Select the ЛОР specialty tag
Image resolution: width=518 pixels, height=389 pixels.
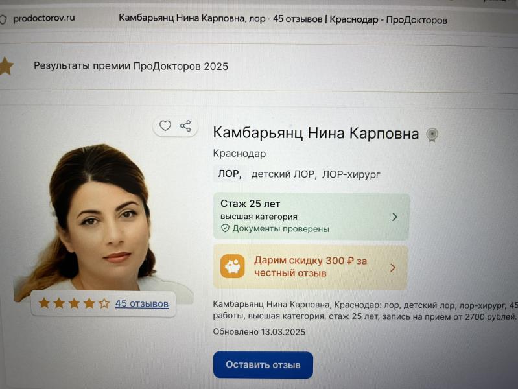coord(230,174)
